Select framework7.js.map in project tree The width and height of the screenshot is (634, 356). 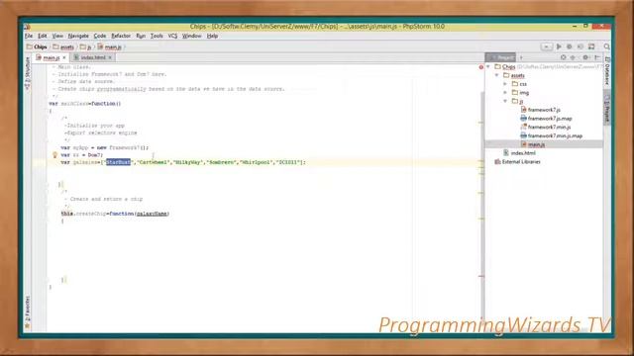pyautogui.click(x=550, y=119)
